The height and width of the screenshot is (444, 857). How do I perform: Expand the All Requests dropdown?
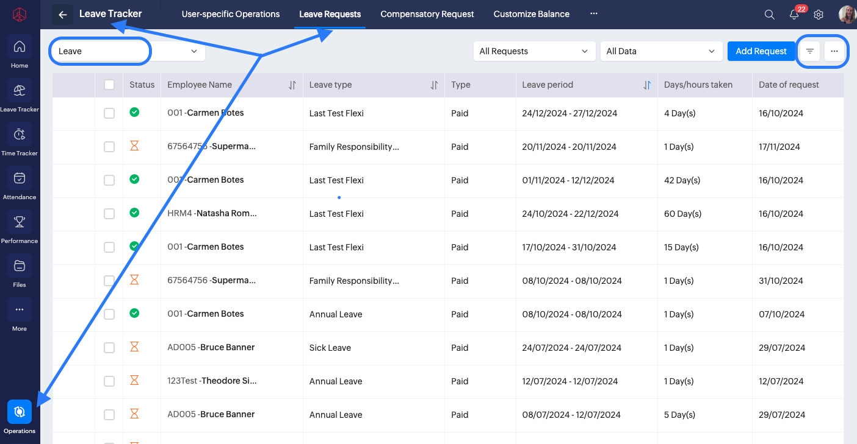tap(534, 51)
